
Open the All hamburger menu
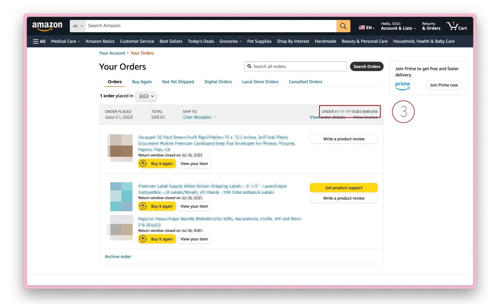click(x=39, y=41)
